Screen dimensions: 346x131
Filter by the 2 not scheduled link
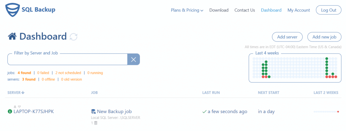pyautogui.click(x=68, y=73)
